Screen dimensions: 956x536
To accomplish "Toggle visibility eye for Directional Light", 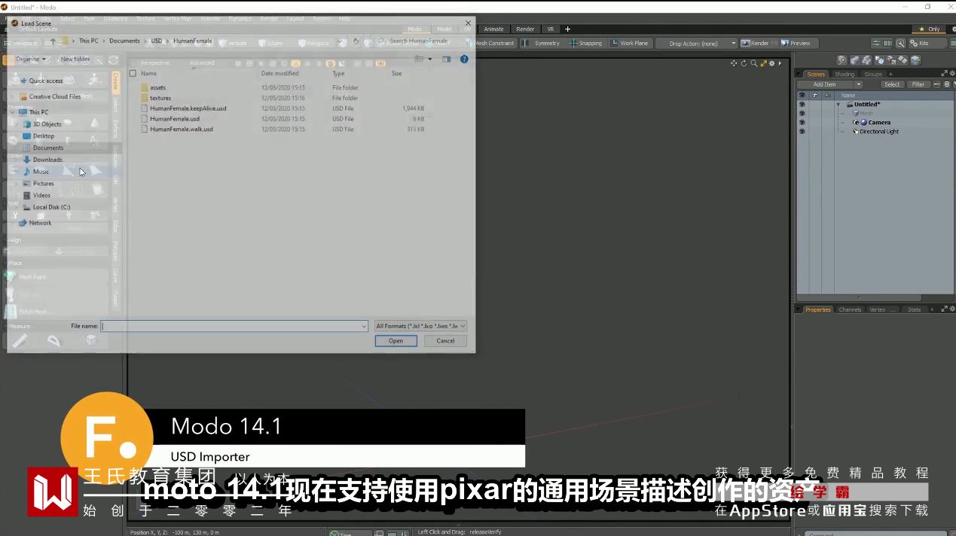I will tap(802, 131).
